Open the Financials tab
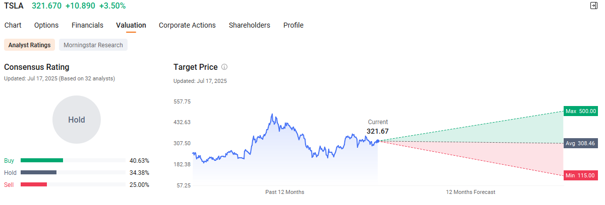Viewport: 605px width, 205px height. pyautogui.click(x=87, y=25)
